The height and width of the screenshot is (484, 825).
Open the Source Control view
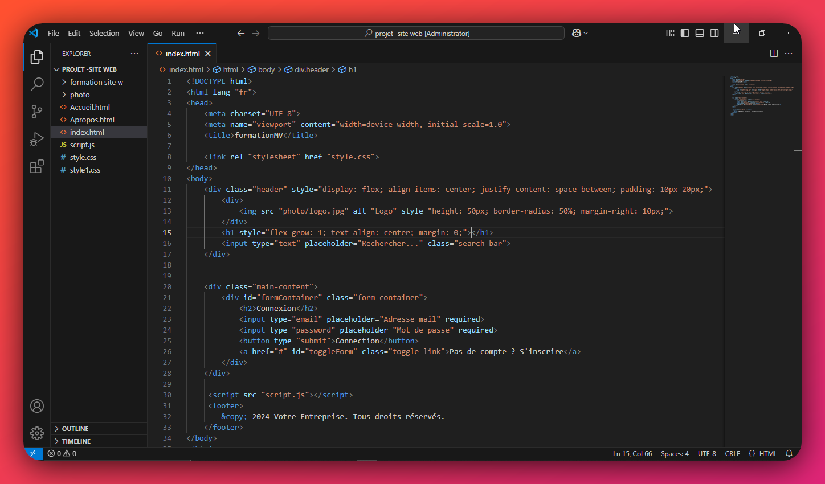tap(37, 112)
